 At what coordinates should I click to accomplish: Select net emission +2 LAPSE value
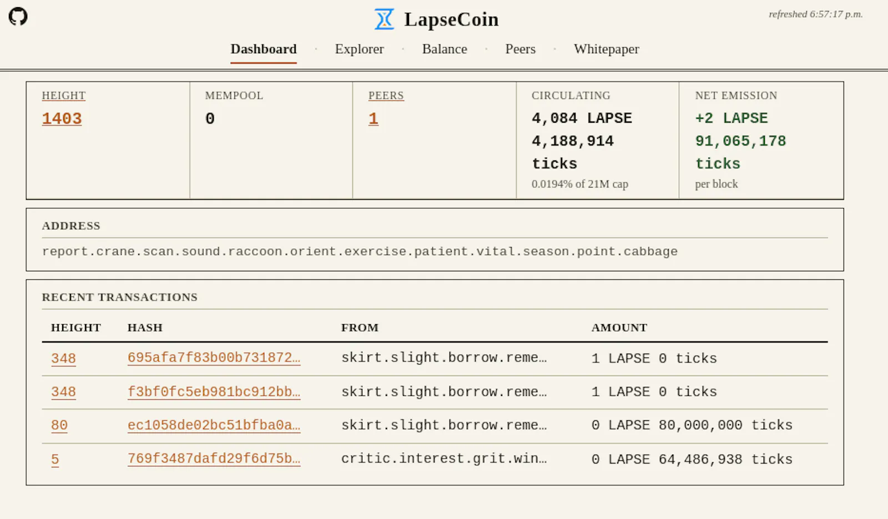click(731, 118)
